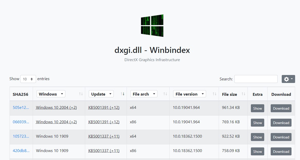The height and width of the screenshot is (160, 300).
Task: Expand the File version filter dropdown
Action: [190, 94]
